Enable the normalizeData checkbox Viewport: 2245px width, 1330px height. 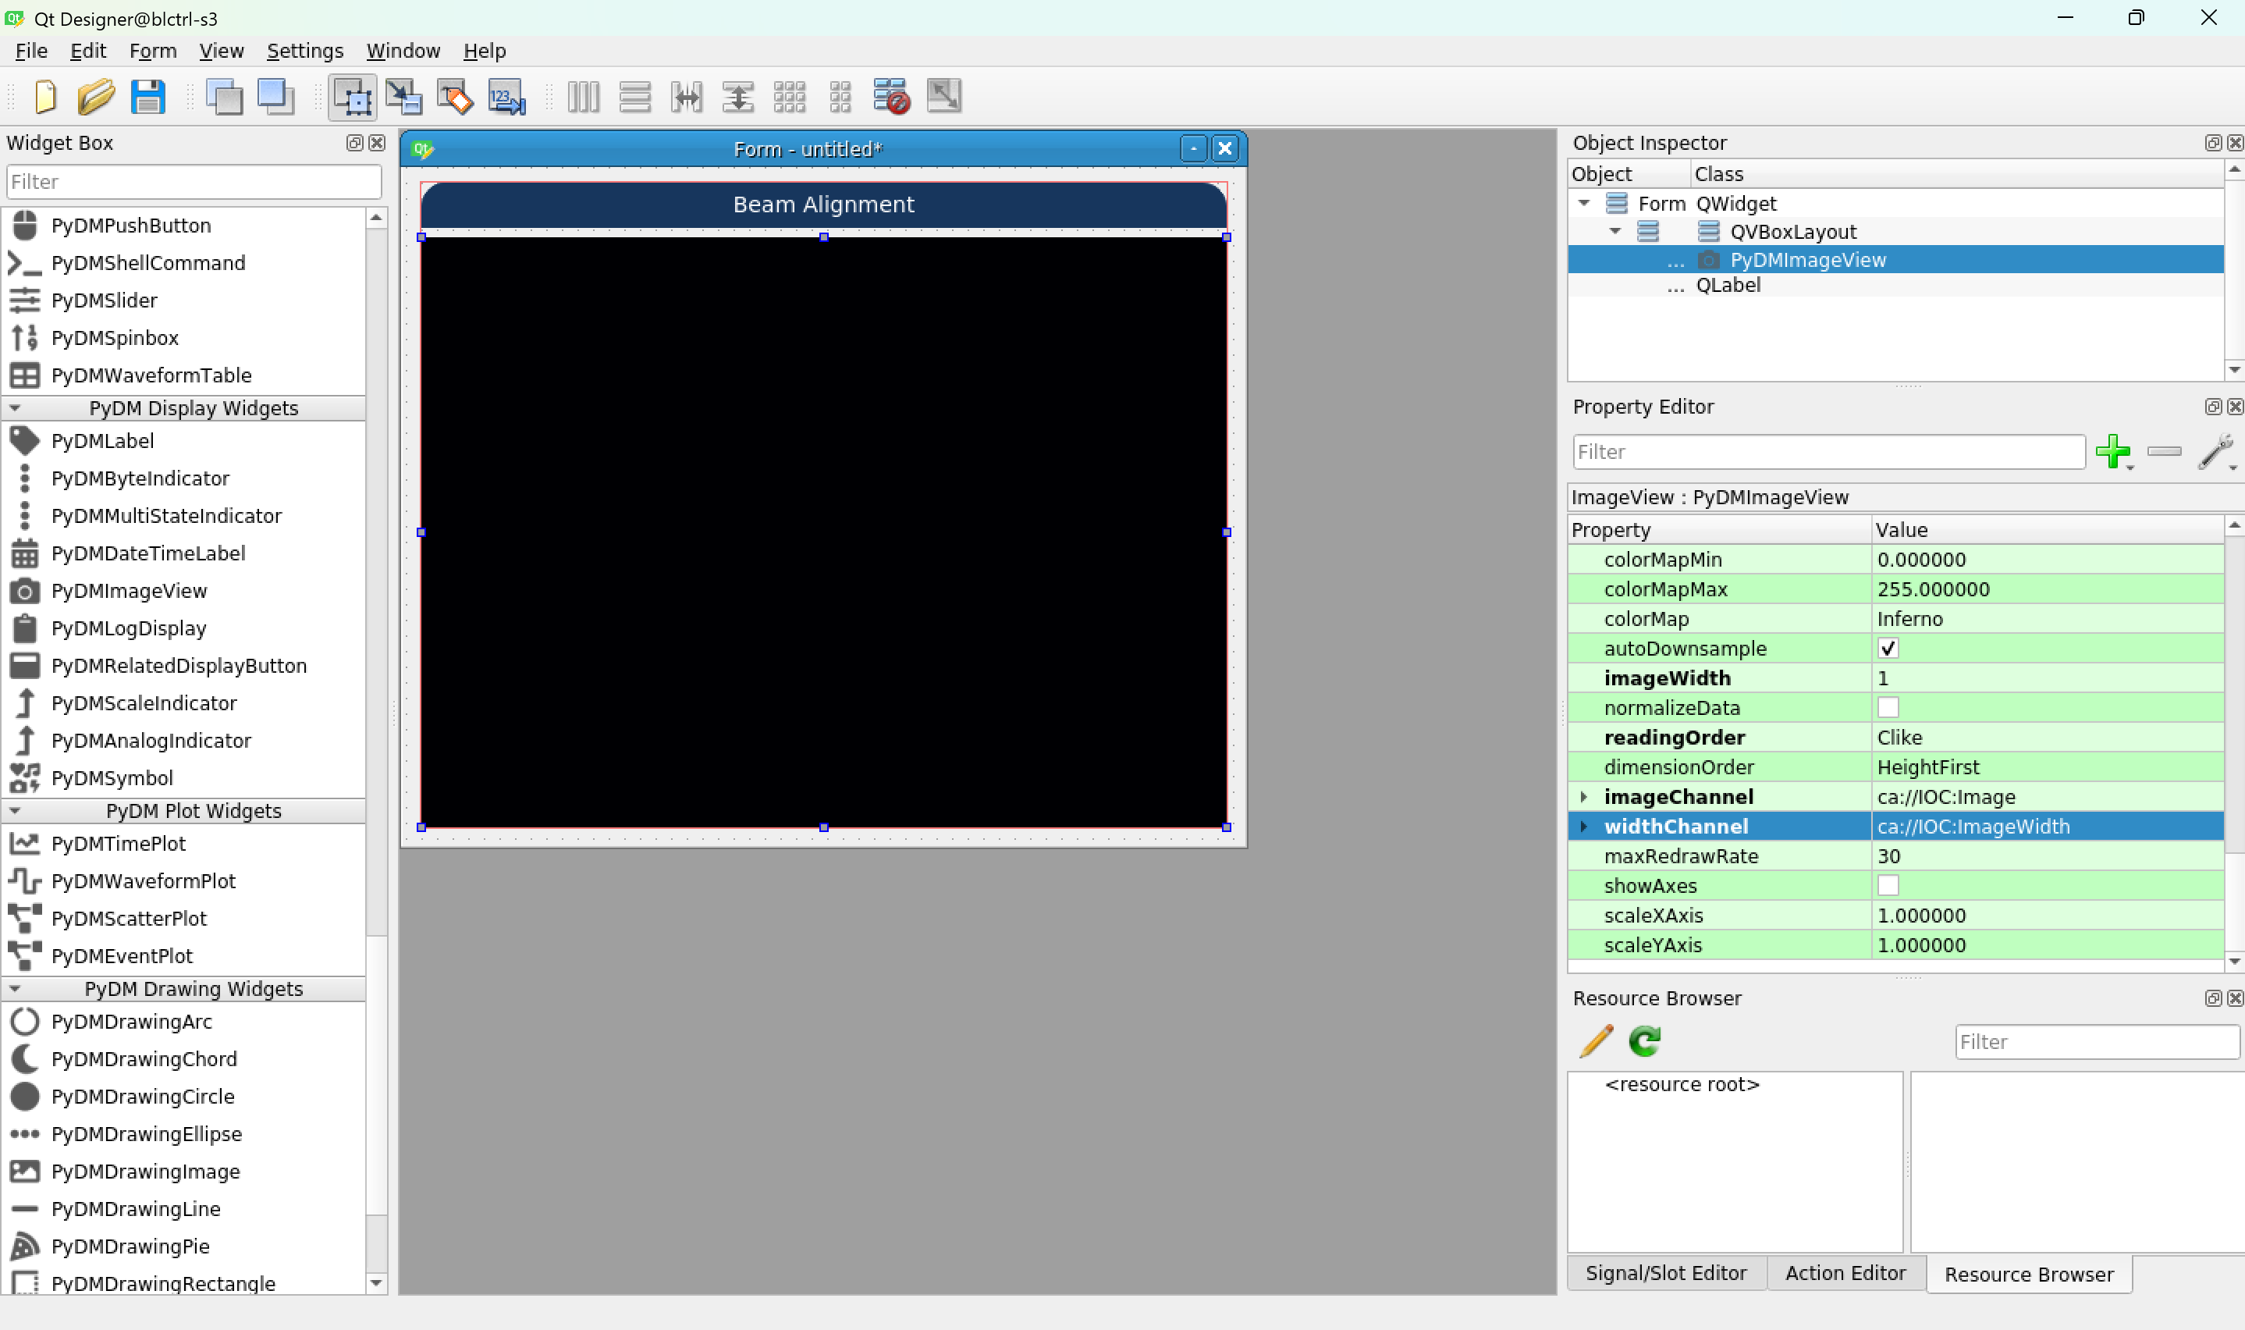coord(1888,707)
